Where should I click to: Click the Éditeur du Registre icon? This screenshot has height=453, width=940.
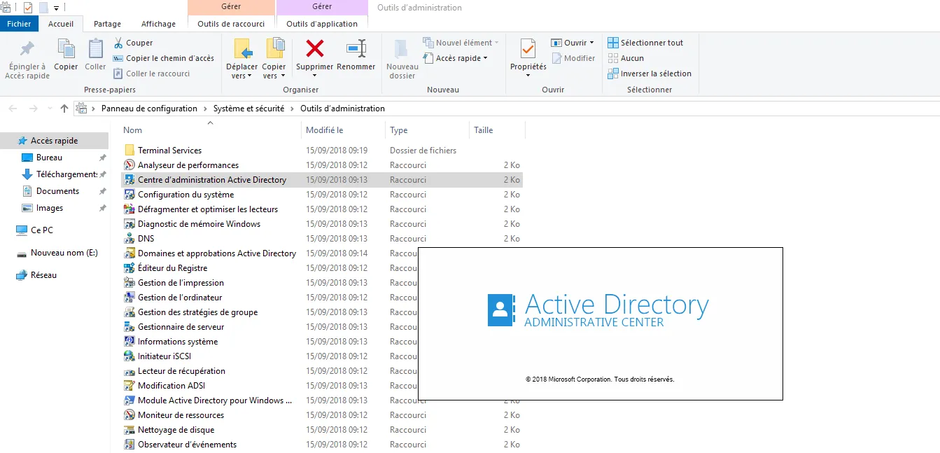129,268
